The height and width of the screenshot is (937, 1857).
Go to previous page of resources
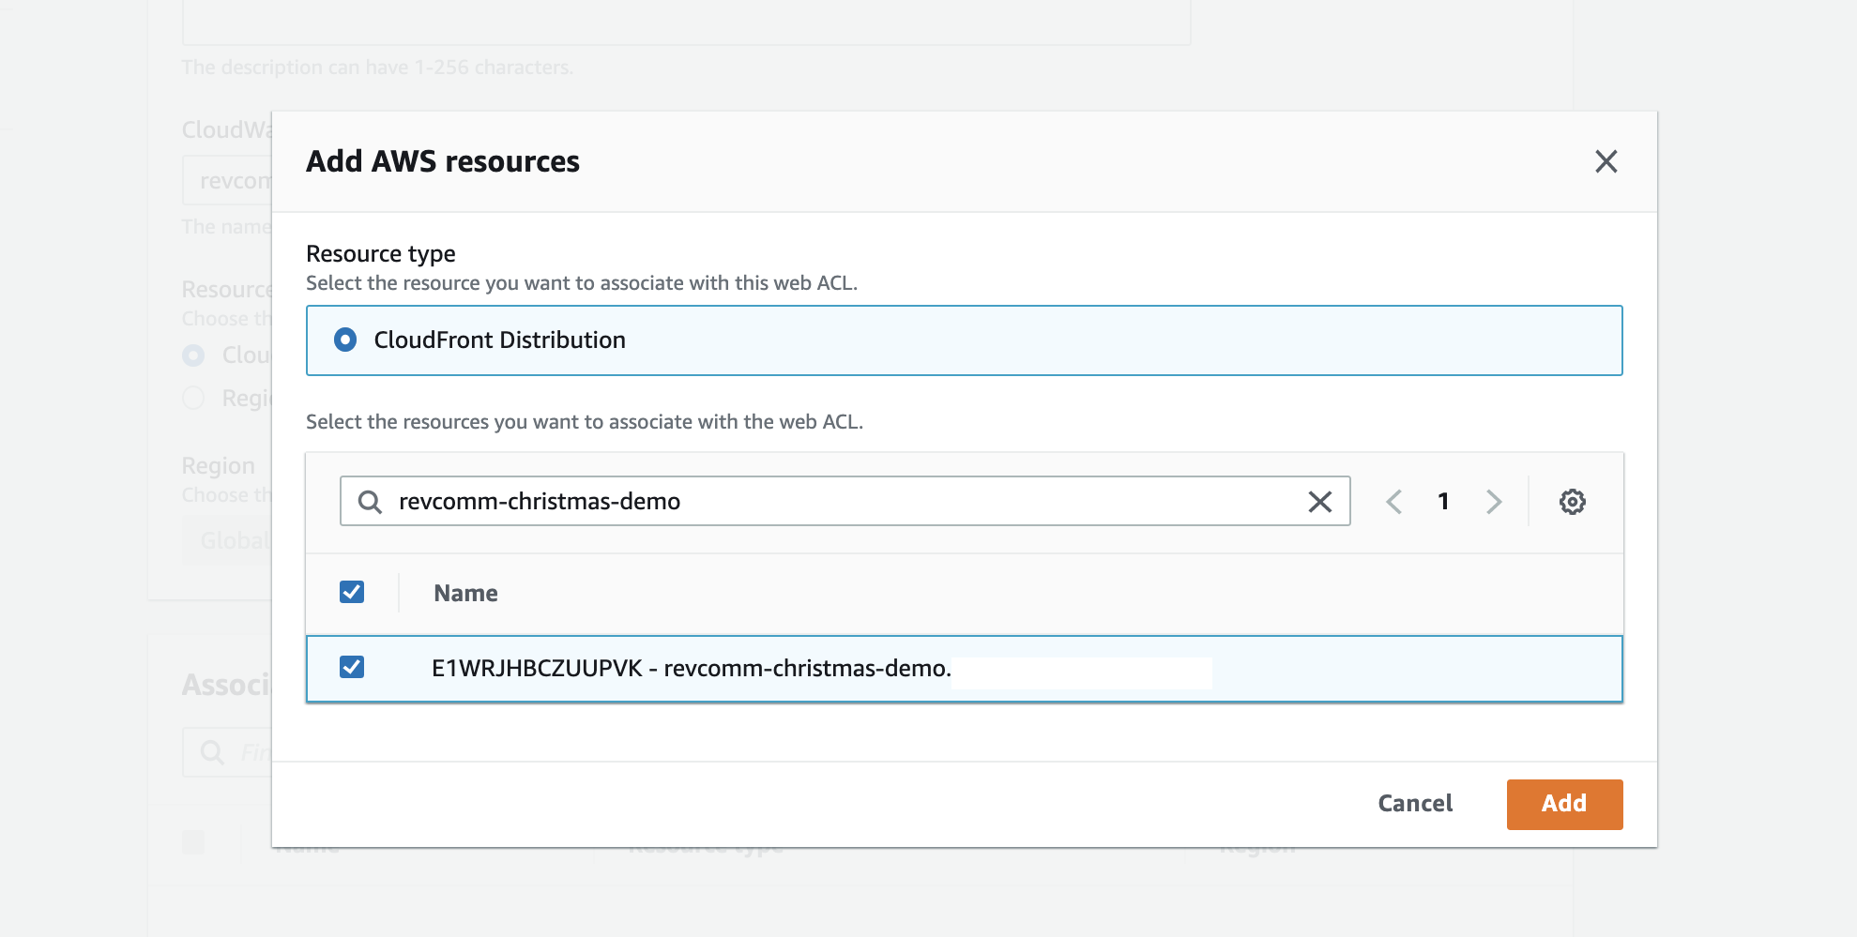pos(1393,502)
